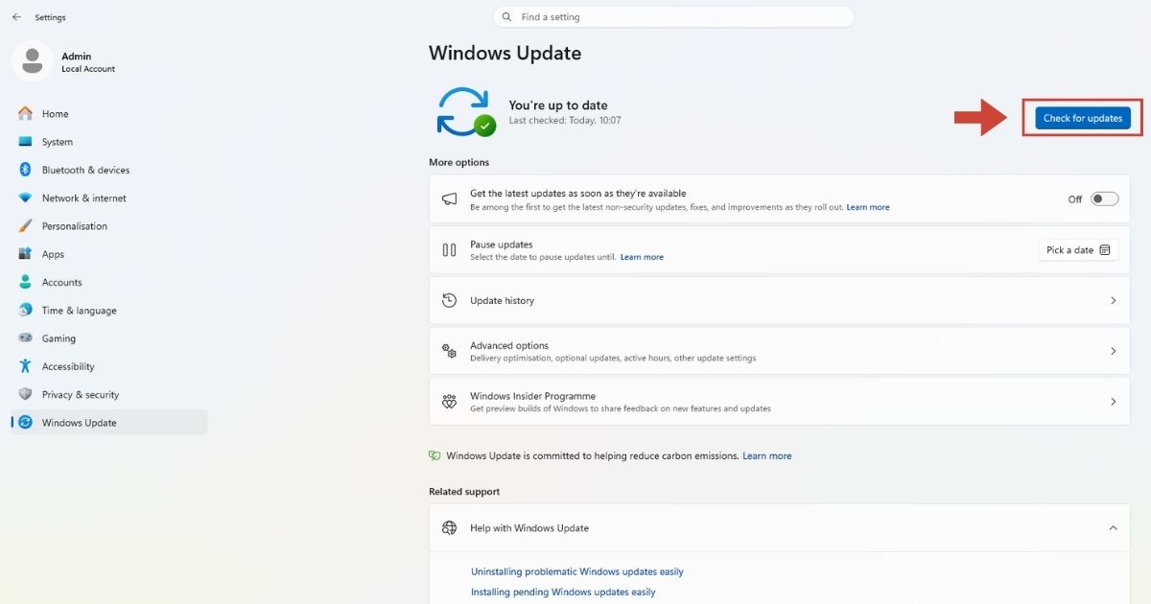Select Accounts in the sidebar
This screenshot has width=1151, height=604.
(x=109, y=282)
